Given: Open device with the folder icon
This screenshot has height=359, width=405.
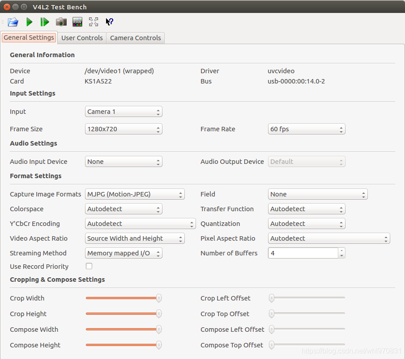Looking at the screenshot, I should [13, 22].
